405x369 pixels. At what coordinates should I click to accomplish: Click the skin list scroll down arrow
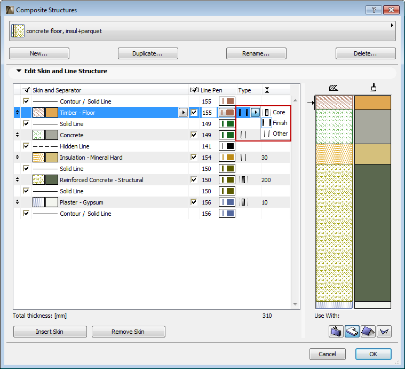[295, 304]
